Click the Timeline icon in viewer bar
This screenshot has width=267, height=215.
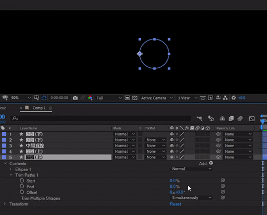tap(218, 98)
